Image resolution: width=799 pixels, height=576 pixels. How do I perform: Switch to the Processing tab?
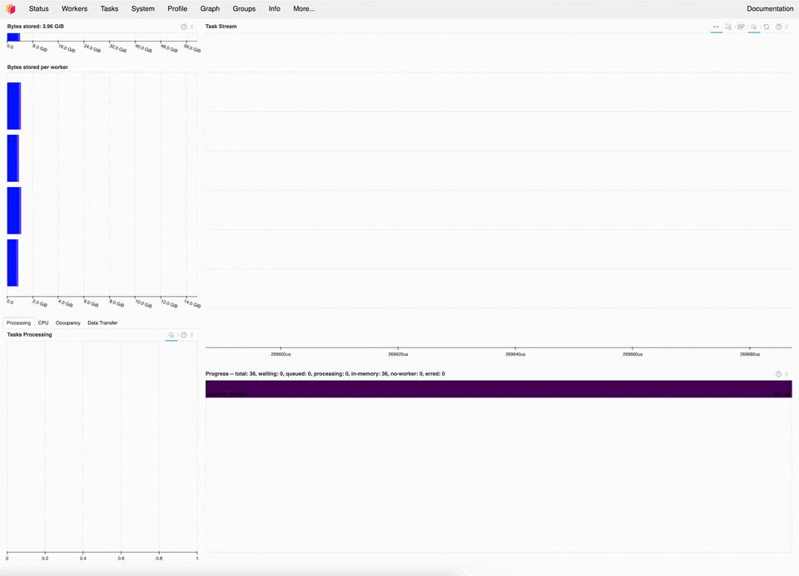[19, 322]
